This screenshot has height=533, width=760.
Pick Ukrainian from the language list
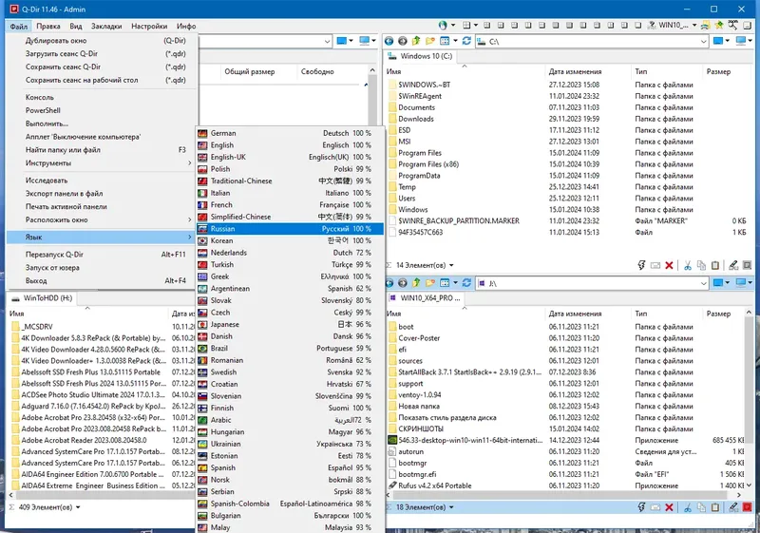290,444
